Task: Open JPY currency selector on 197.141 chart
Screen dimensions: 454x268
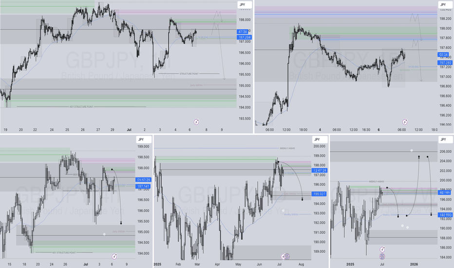Action: pyautogui.click(x=144, y=139)
